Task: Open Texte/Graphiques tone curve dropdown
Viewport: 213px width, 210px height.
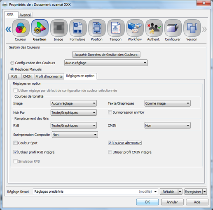Action: pyautogui.click(x=168, y=103)
